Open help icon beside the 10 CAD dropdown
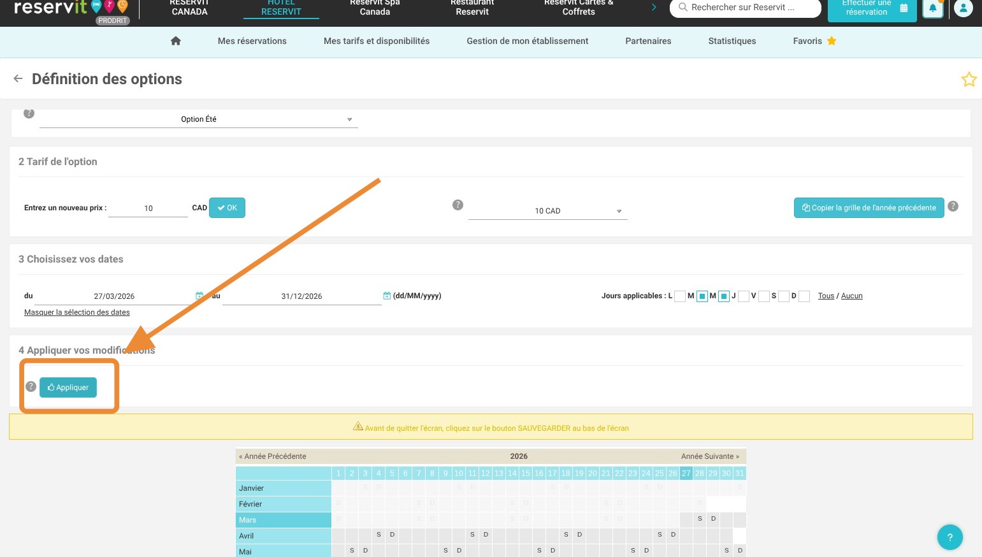This screenshot has width=982, height=557. pyautogui.click(x=458, y=205)
